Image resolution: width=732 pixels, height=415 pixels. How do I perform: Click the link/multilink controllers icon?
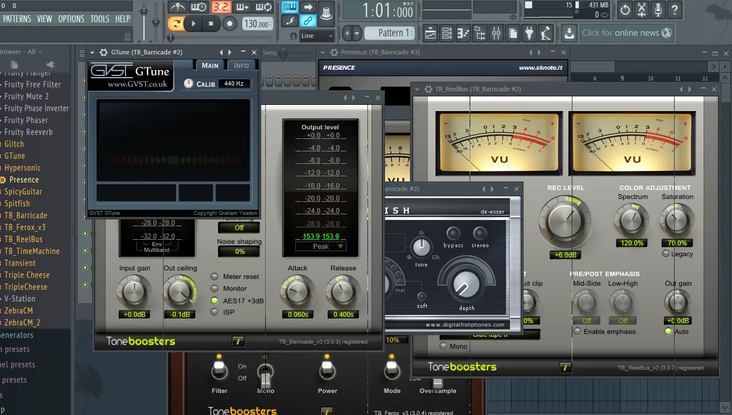pos(308,22)
